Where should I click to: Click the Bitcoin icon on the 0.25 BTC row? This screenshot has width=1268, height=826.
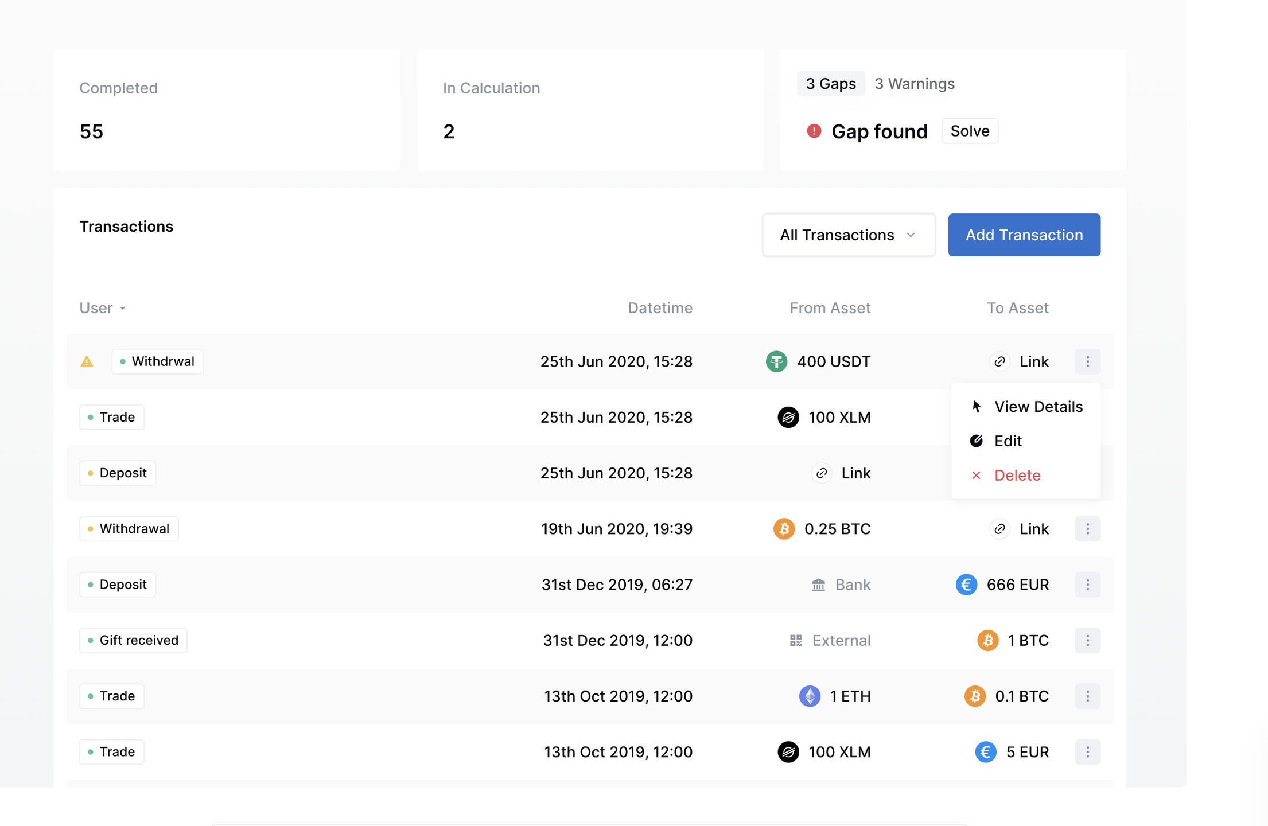(x=784, y=528)
